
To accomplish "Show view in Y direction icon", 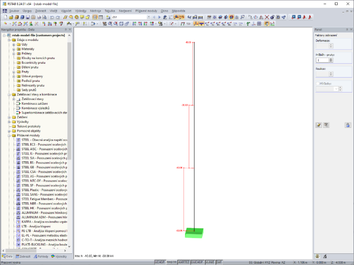I will pyautogui.click(x=140, y=24).
